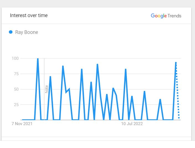Click the 10 Jul 2022 date label

pos(132,124)
